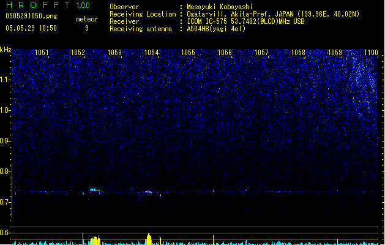Click the 1053 time axis marker
The width and height of the screenshot is (385, 245).
[x=114, y=52]
